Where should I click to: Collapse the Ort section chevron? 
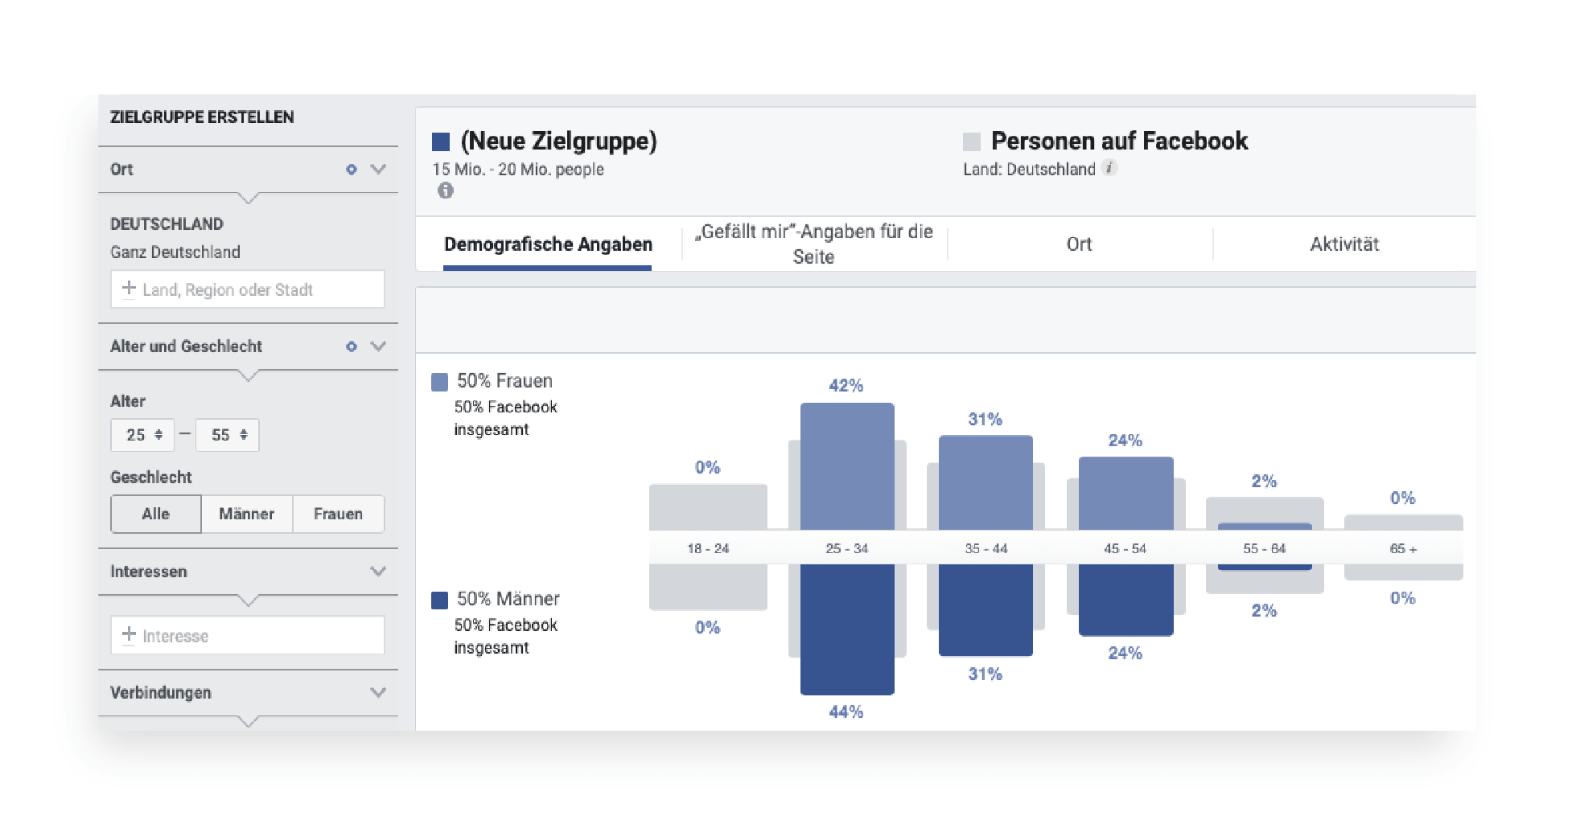(x=378, y=170)
